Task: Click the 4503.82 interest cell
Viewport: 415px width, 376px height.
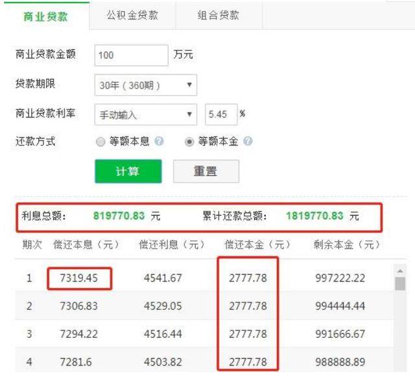Action: pyautogui.click(x=163, y=362)
